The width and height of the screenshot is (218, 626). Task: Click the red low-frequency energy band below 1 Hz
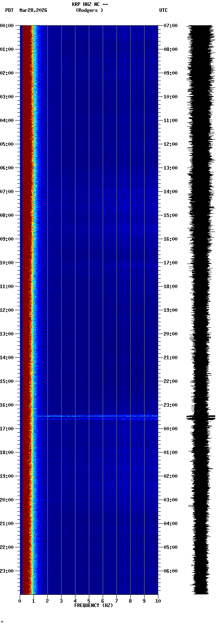click(26, 310)
